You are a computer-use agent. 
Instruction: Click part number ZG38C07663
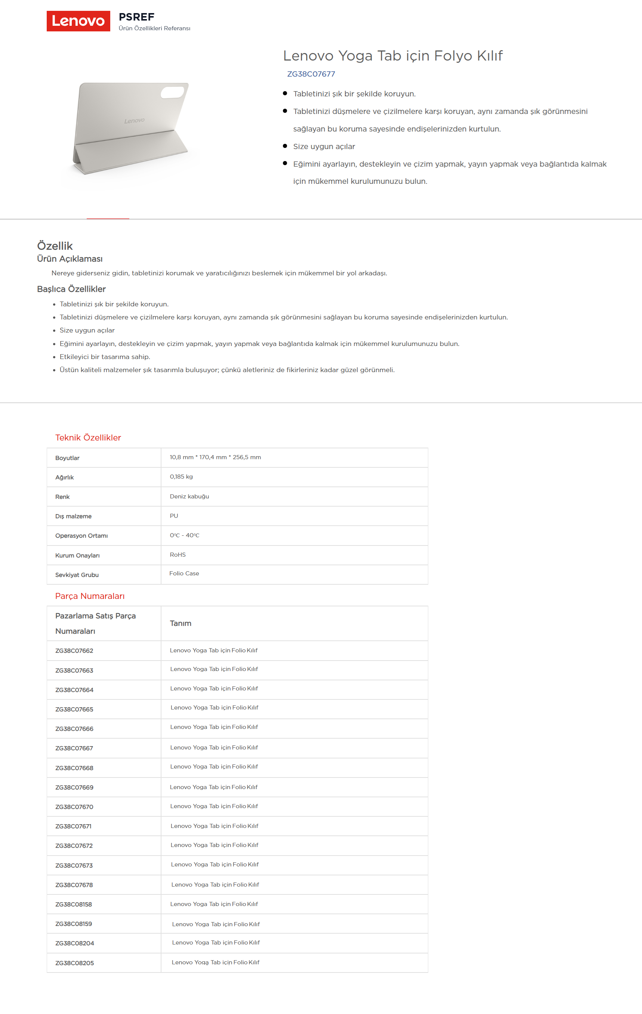[x=74, y=670]
